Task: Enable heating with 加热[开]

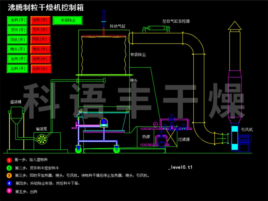Action: pos(17,59)
